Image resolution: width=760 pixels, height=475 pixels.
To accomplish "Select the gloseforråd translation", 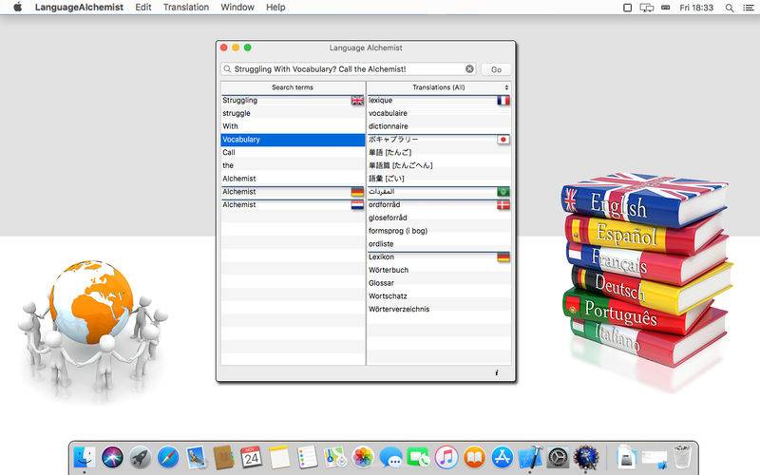I will click(x=439, y=218).
